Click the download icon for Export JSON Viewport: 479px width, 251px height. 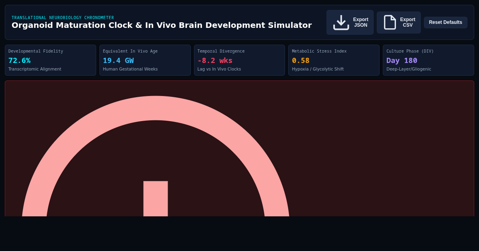tap(341, 22)
